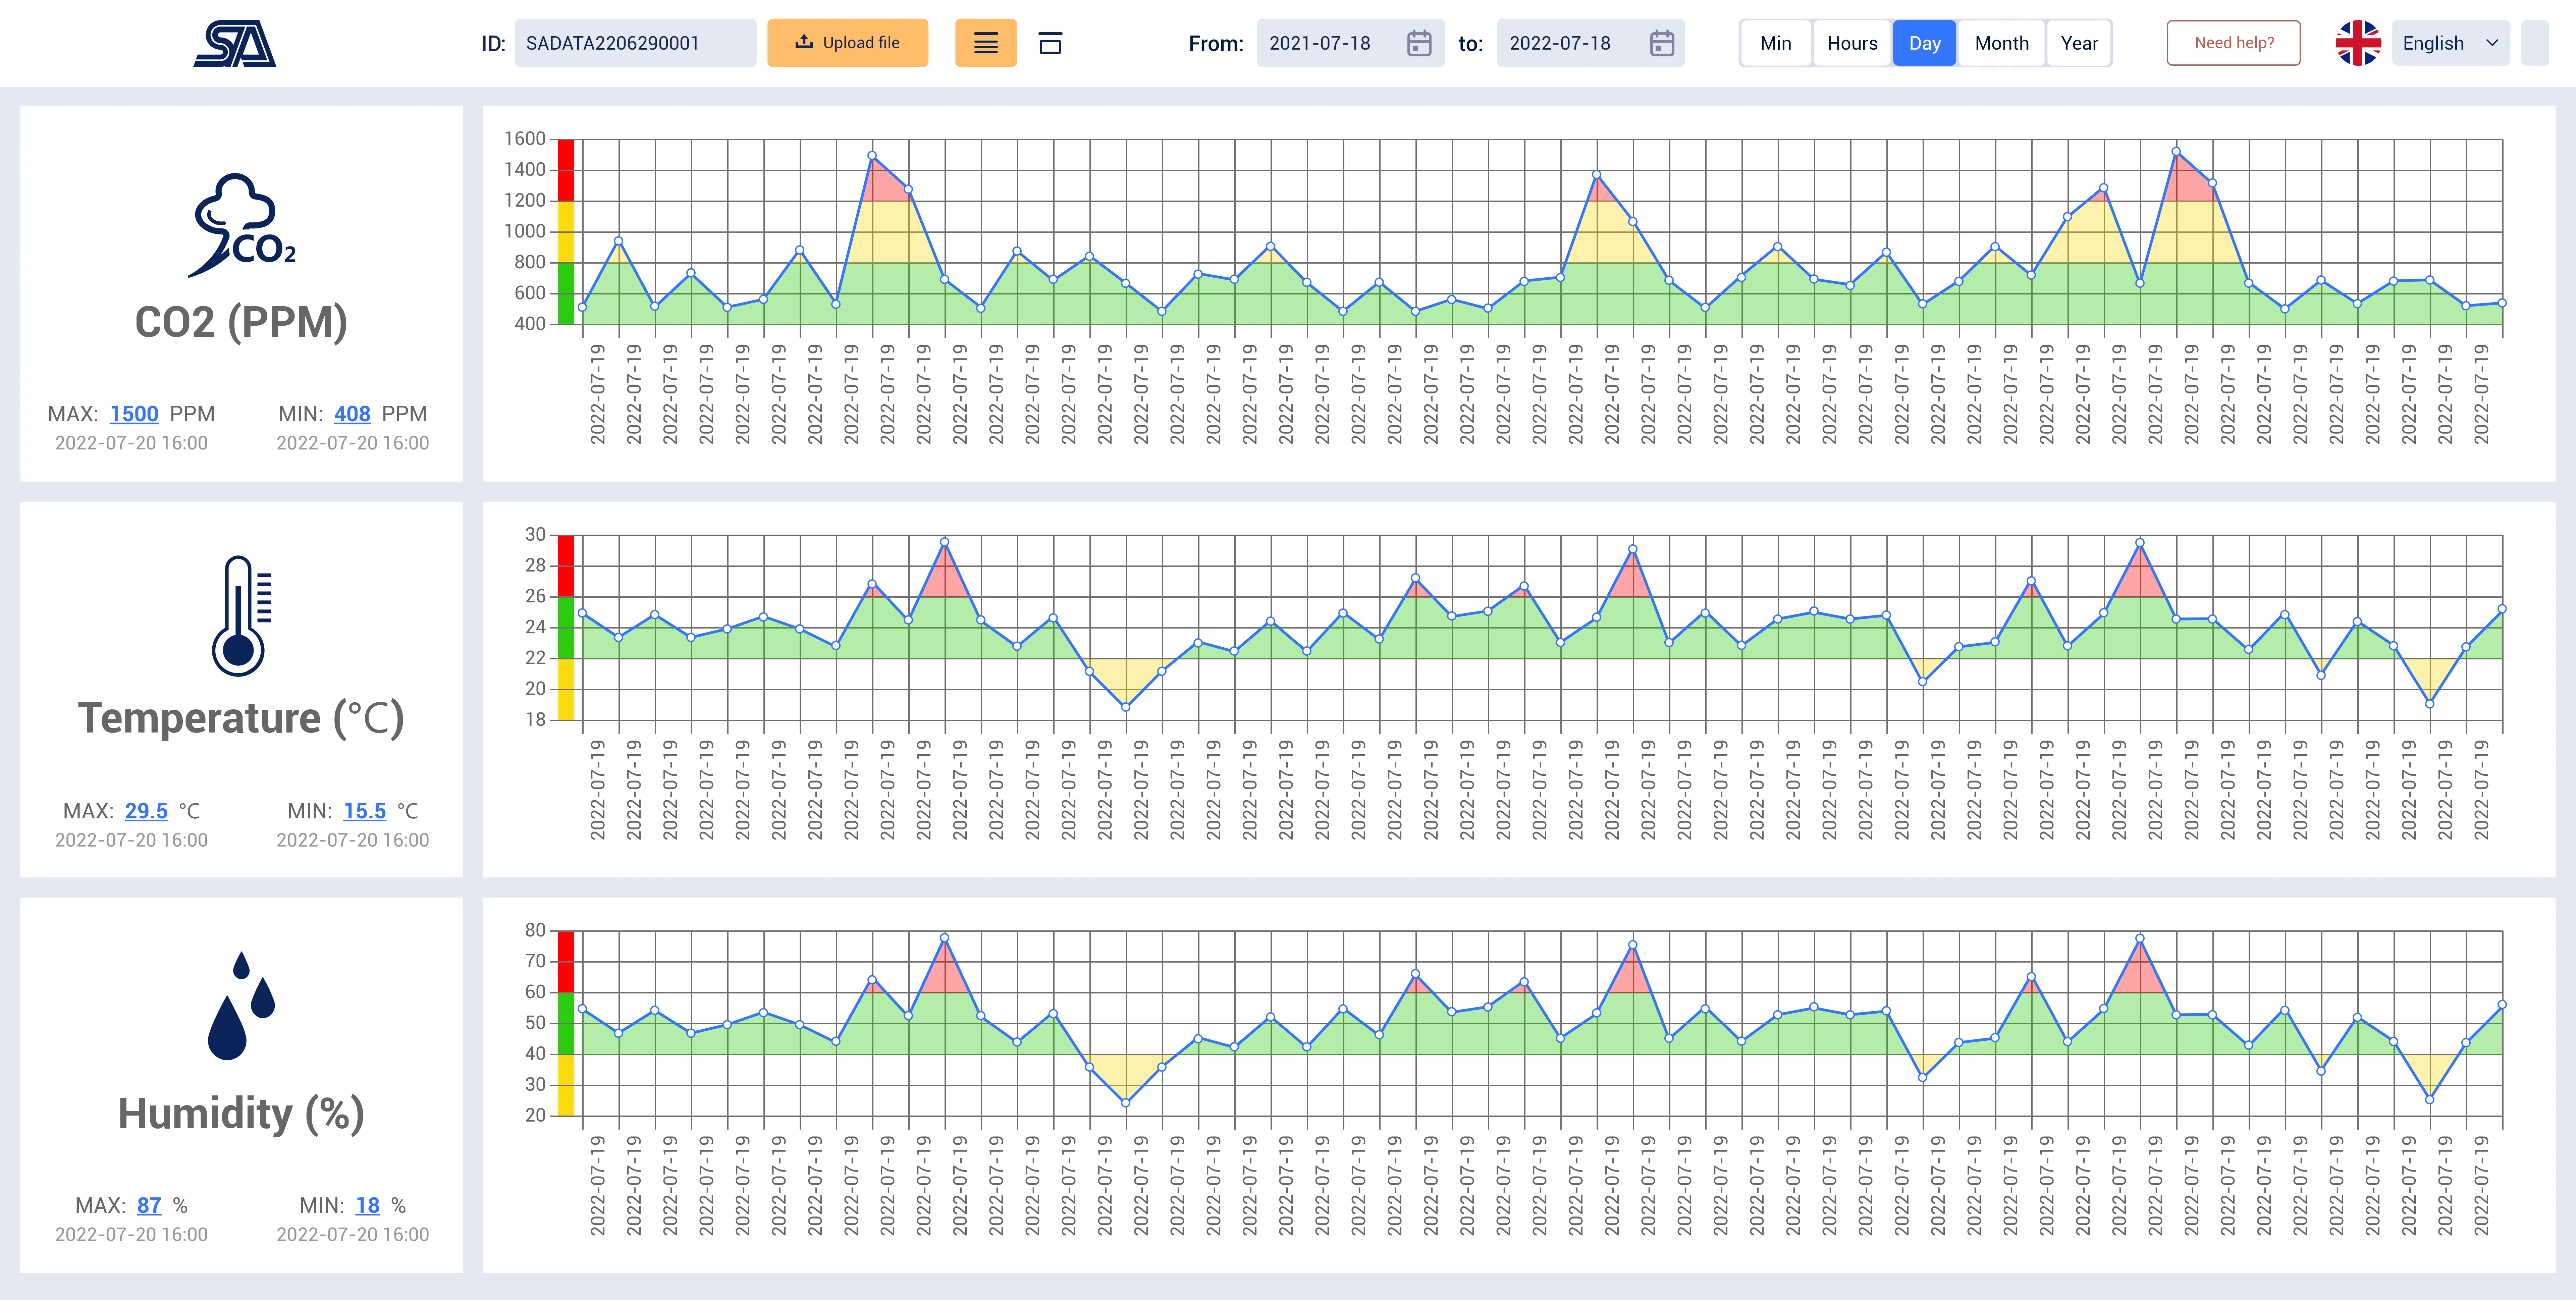Click the Need help? button

(x=2233, y=43)
